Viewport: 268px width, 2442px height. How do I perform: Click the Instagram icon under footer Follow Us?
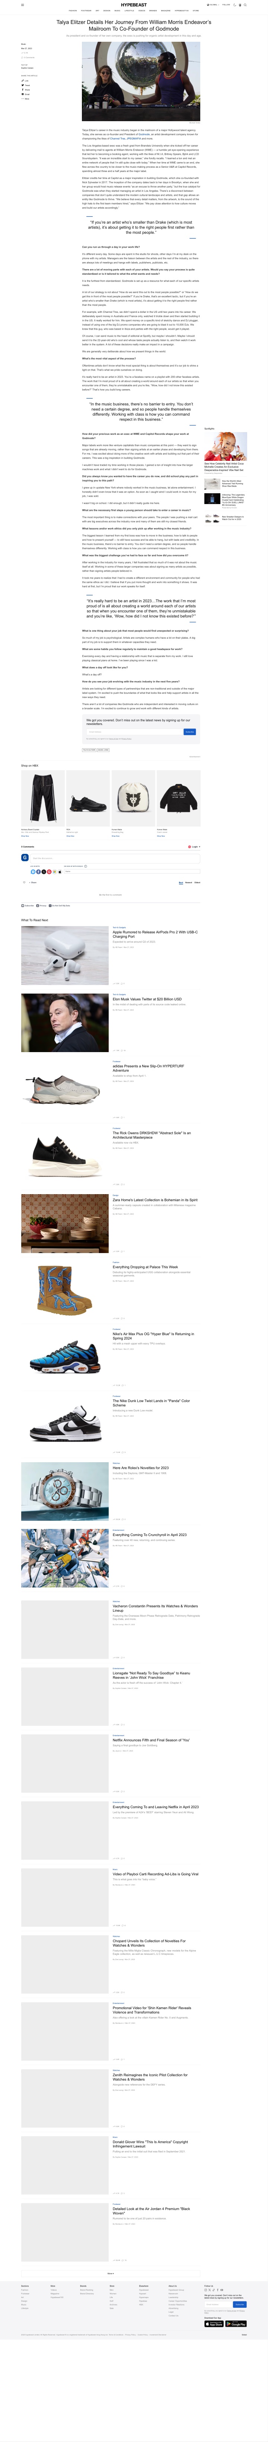[x=205, y=2290]
